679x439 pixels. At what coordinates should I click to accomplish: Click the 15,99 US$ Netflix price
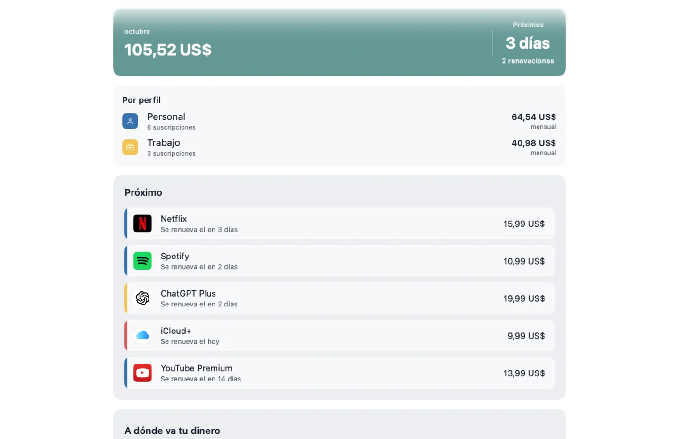(524, 224)
